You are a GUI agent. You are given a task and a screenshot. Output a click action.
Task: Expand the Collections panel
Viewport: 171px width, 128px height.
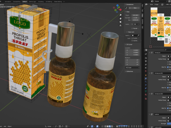[x=125, y=71]
